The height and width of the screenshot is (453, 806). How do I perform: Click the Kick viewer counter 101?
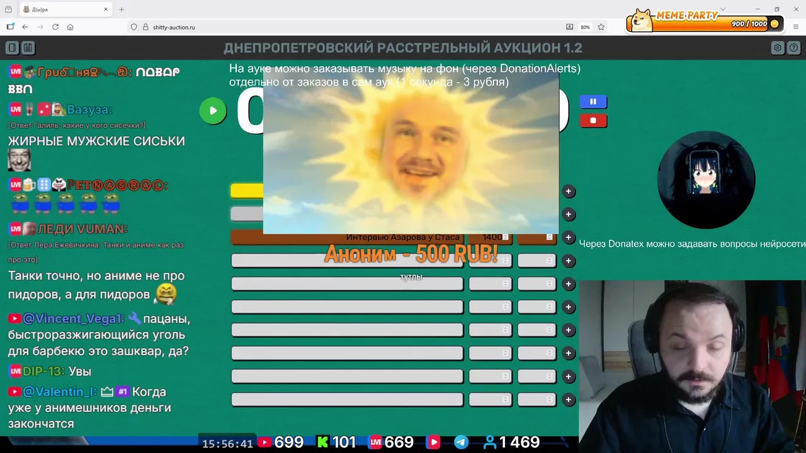336,442
